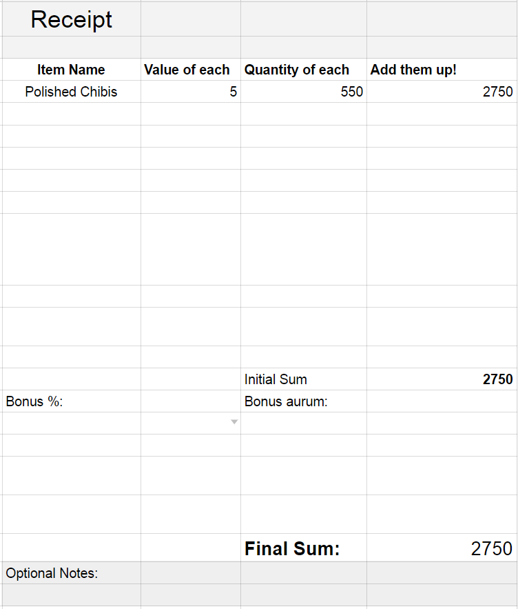518x609 pixels.
Task: Select the empty cell beside Optional Notes
Action: [x=191, y=573]
